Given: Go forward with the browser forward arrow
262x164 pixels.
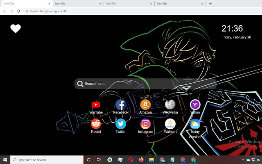Looking at the screenshot, I should (x=11, y=11).
